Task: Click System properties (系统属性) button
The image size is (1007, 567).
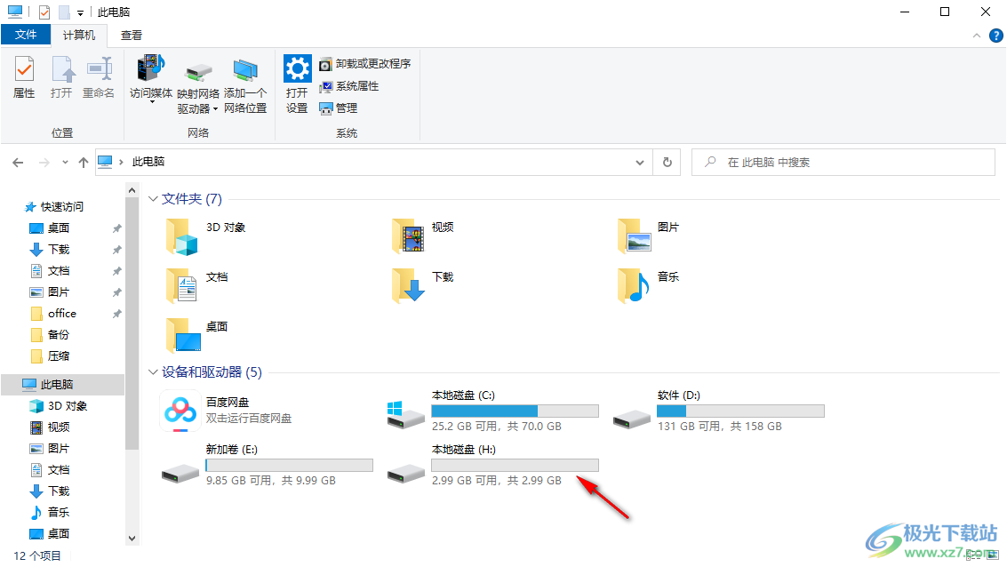Action: (349, 86)
